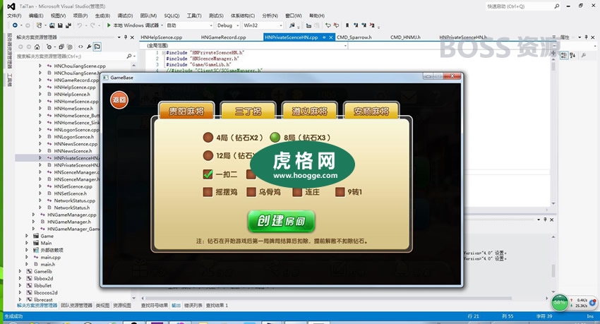Open the Win32 platform dropdown
The width and height of the screenshot is (600, 324).
pyautogui.click(x=263, y=25)
